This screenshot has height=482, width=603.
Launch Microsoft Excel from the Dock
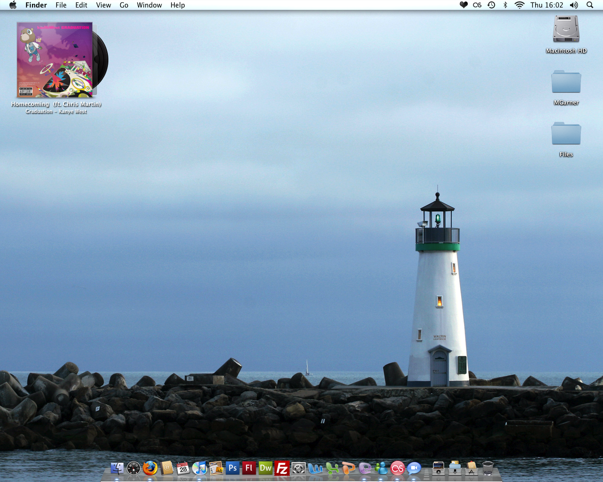(332, 468)
